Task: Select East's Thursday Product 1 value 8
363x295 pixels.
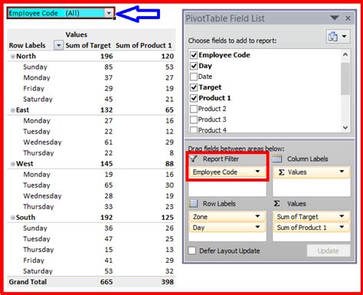Action: pos(172,152)
